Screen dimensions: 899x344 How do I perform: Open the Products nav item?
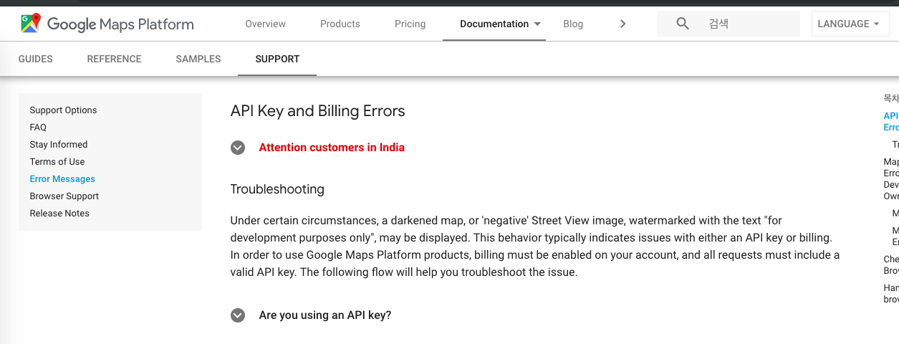click(x=340, y=24)
